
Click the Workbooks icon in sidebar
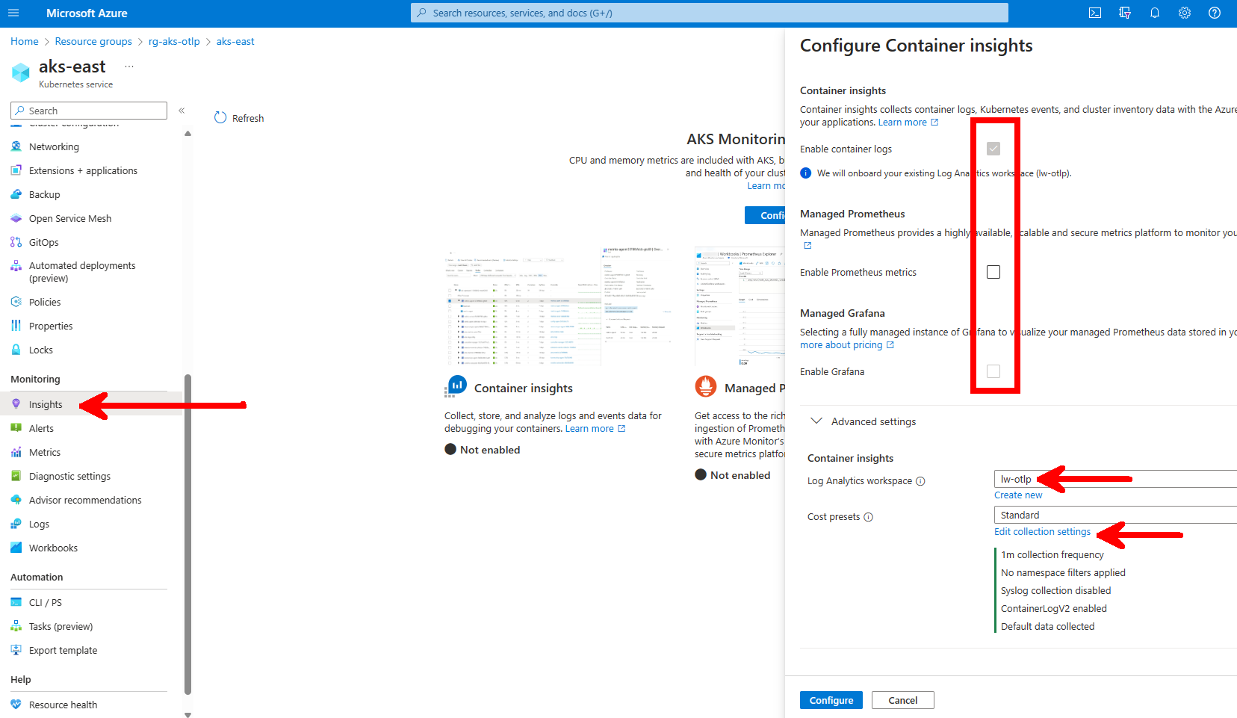pos(16,548)
